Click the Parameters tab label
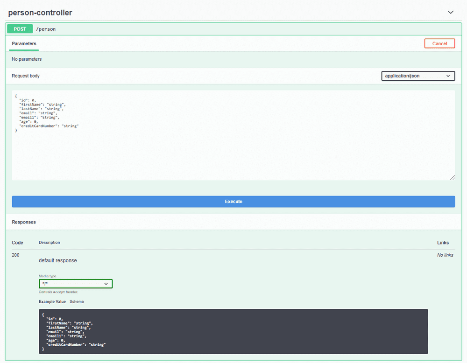Viewport: 467px width, 363px height. point(23,43)
